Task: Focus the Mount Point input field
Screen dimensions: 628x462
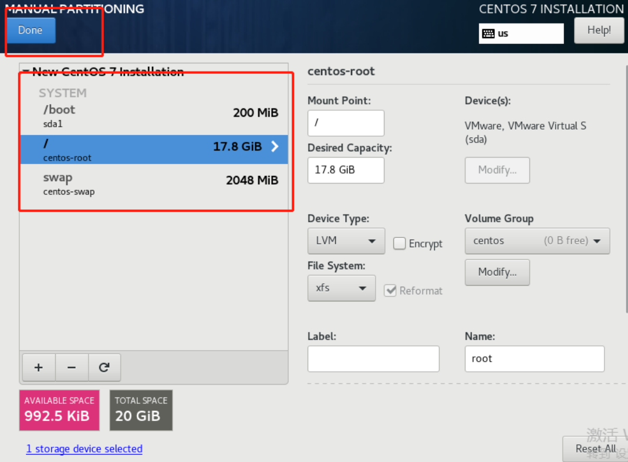Action: [x=346, y=123]
